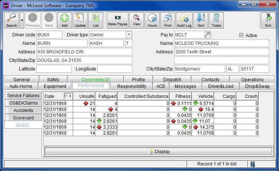
Task: Click the Sort A-Z toolbar icon
Action: coord(201,20)
